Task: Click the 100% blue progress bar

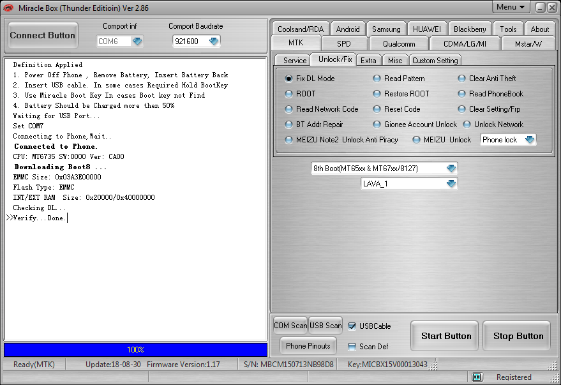Action: coord(135,350)
